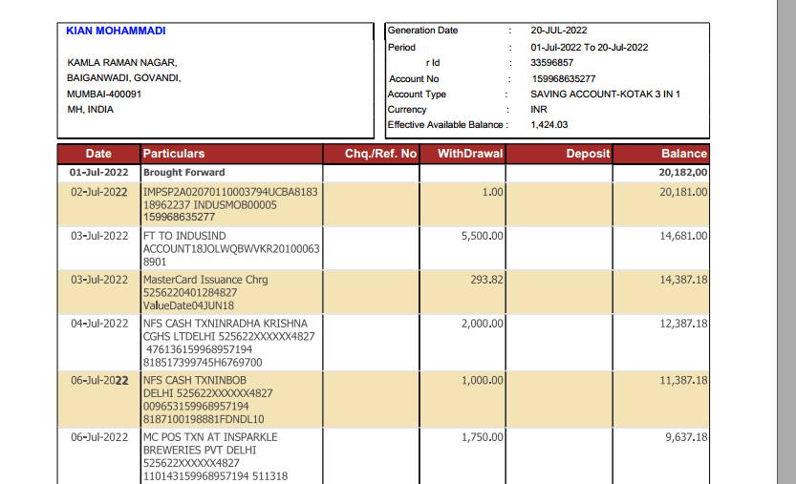Select the 5,500.00 withdrawal amount

pos(482,236)
